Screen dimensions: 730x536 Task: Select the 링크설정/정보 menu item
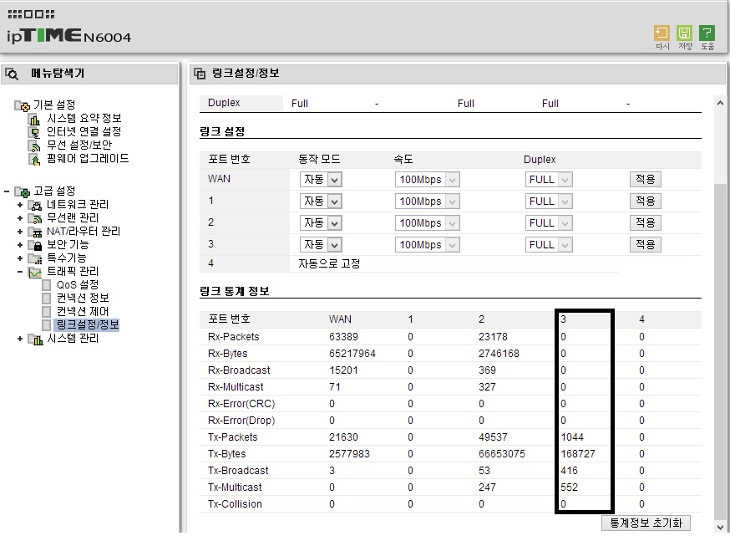pyautogui.click(x=87, y=325)
